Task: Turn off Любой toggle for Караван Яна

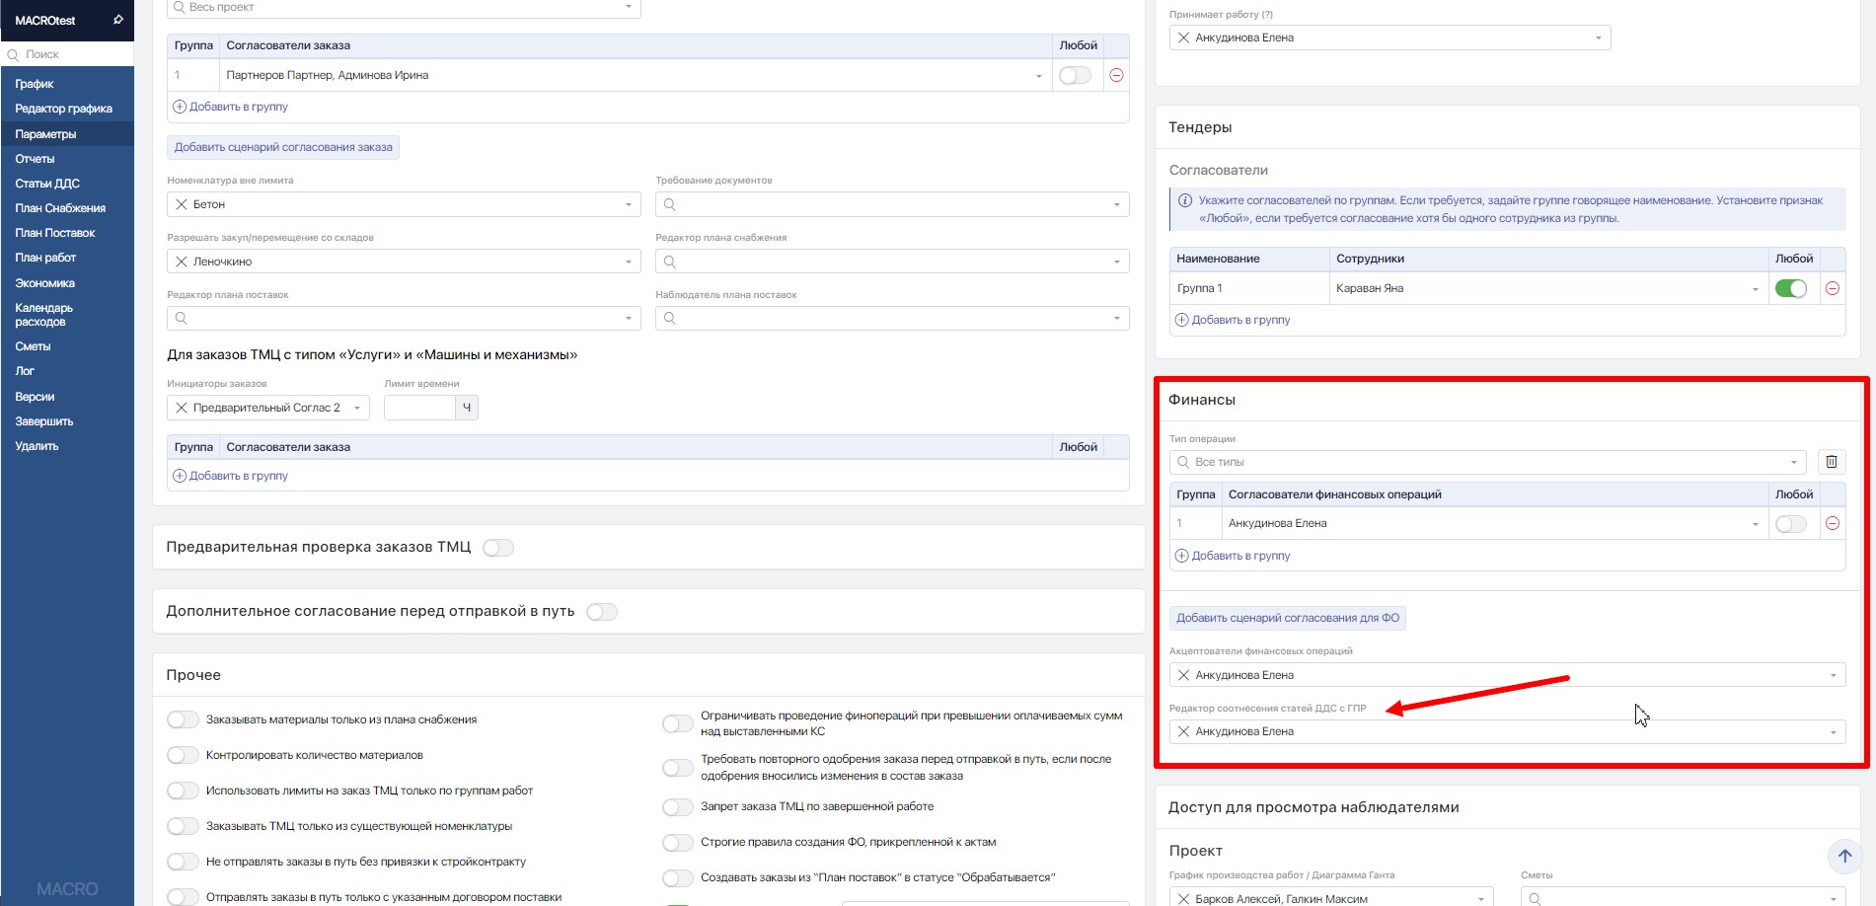Action: coord(1790,288)
